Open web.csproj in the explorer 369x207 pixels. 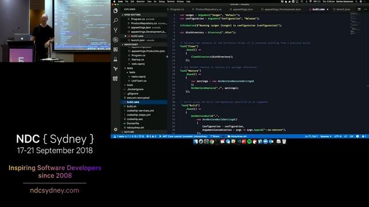pos(138,64)
